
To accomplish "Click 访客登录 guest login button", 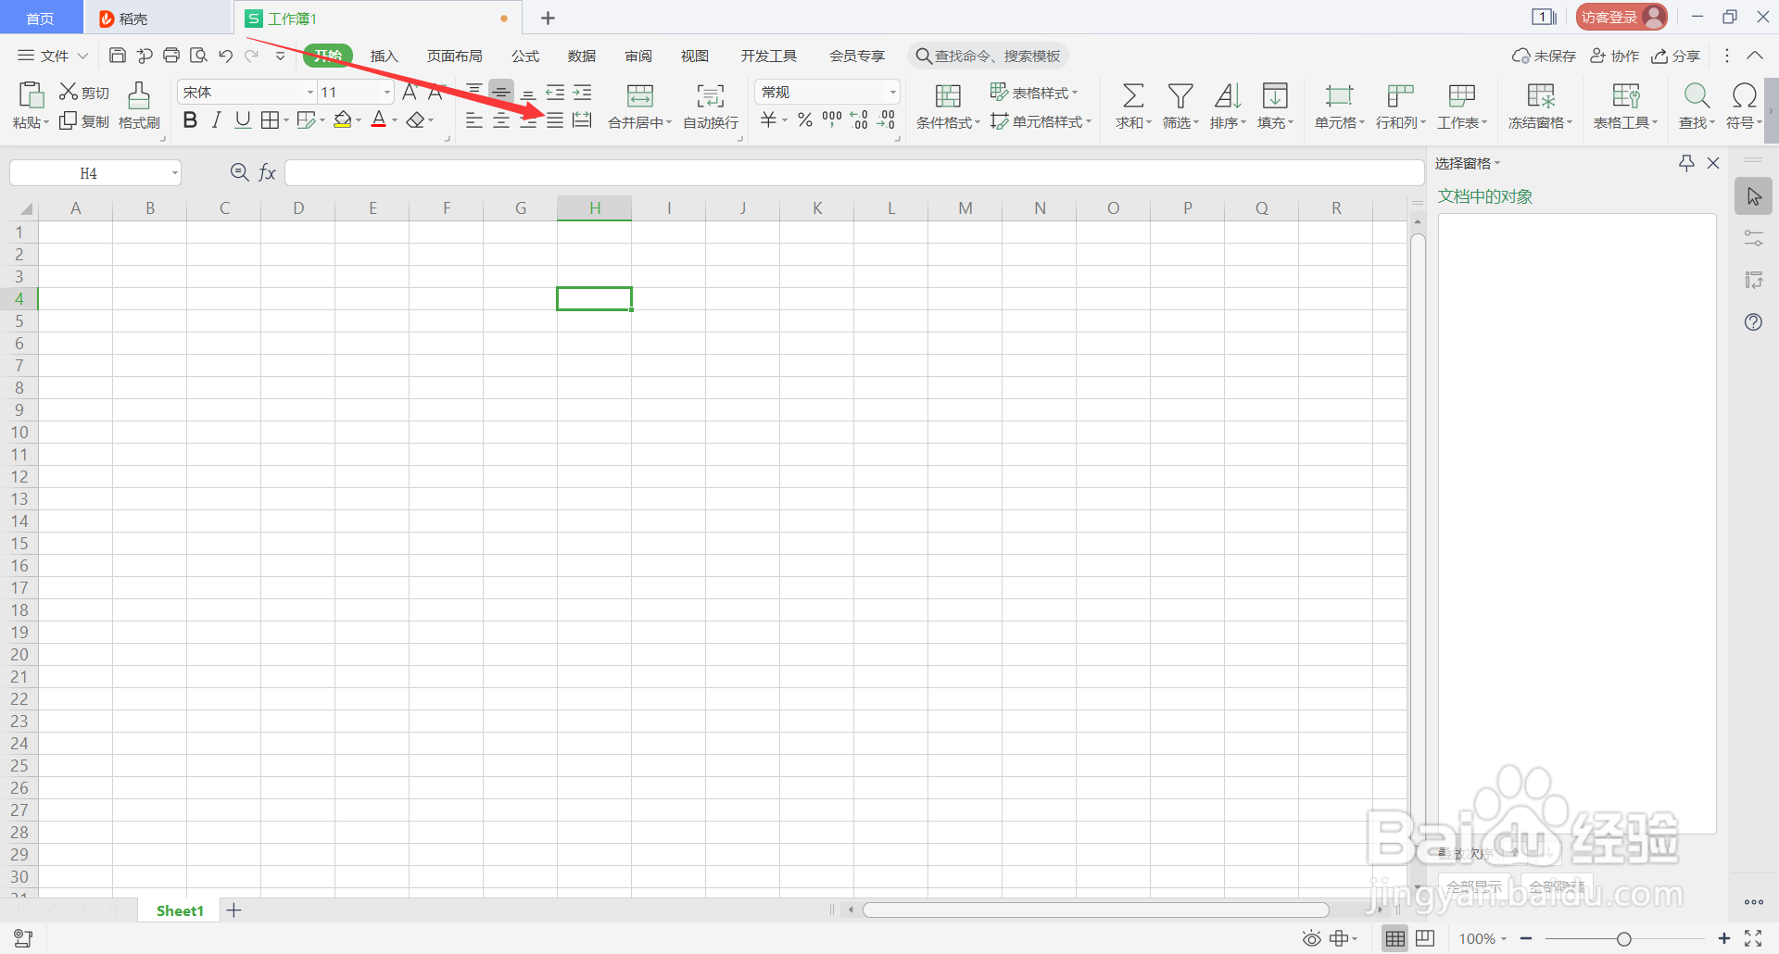I will (1621, 17).
